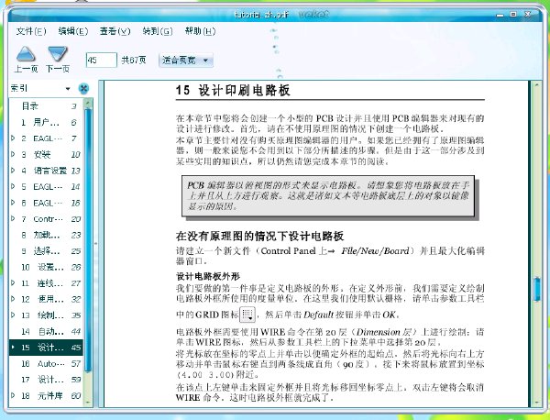Viewport: 550px width, 420px height.
Task: Select chapter 1 用户 in index
Action: click(46, 123)
